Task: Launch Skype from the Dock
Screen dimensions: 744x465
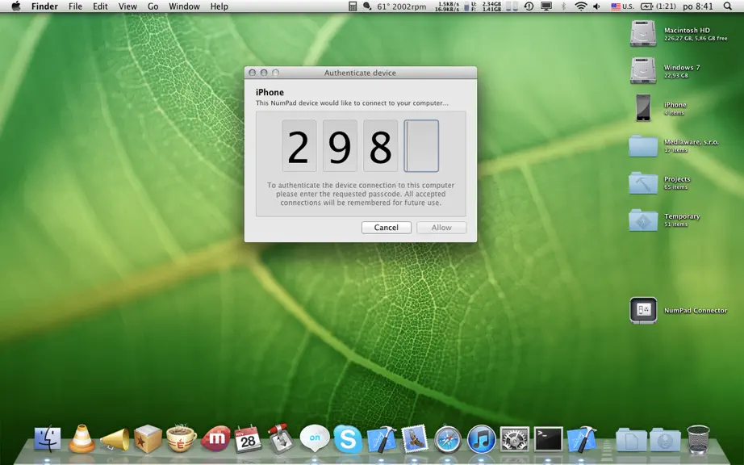Action: pos(348,439)
